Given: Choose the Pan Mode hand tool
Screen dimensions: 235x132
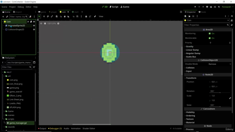Looking at the screenshot, I should [x=65, y=16].
